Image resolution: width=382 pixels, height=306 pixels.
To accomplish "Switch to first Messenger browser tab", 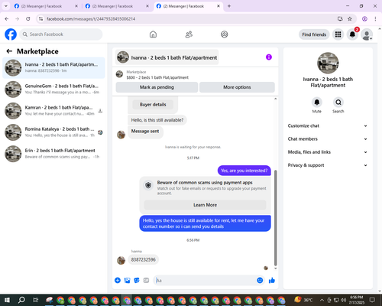I will pos(45,6).
